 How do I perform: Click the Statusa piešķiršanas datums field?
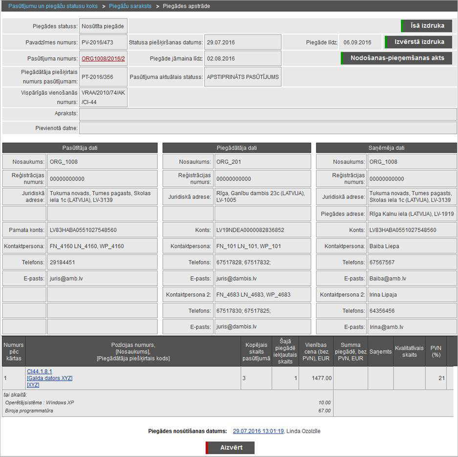(242, 43)
